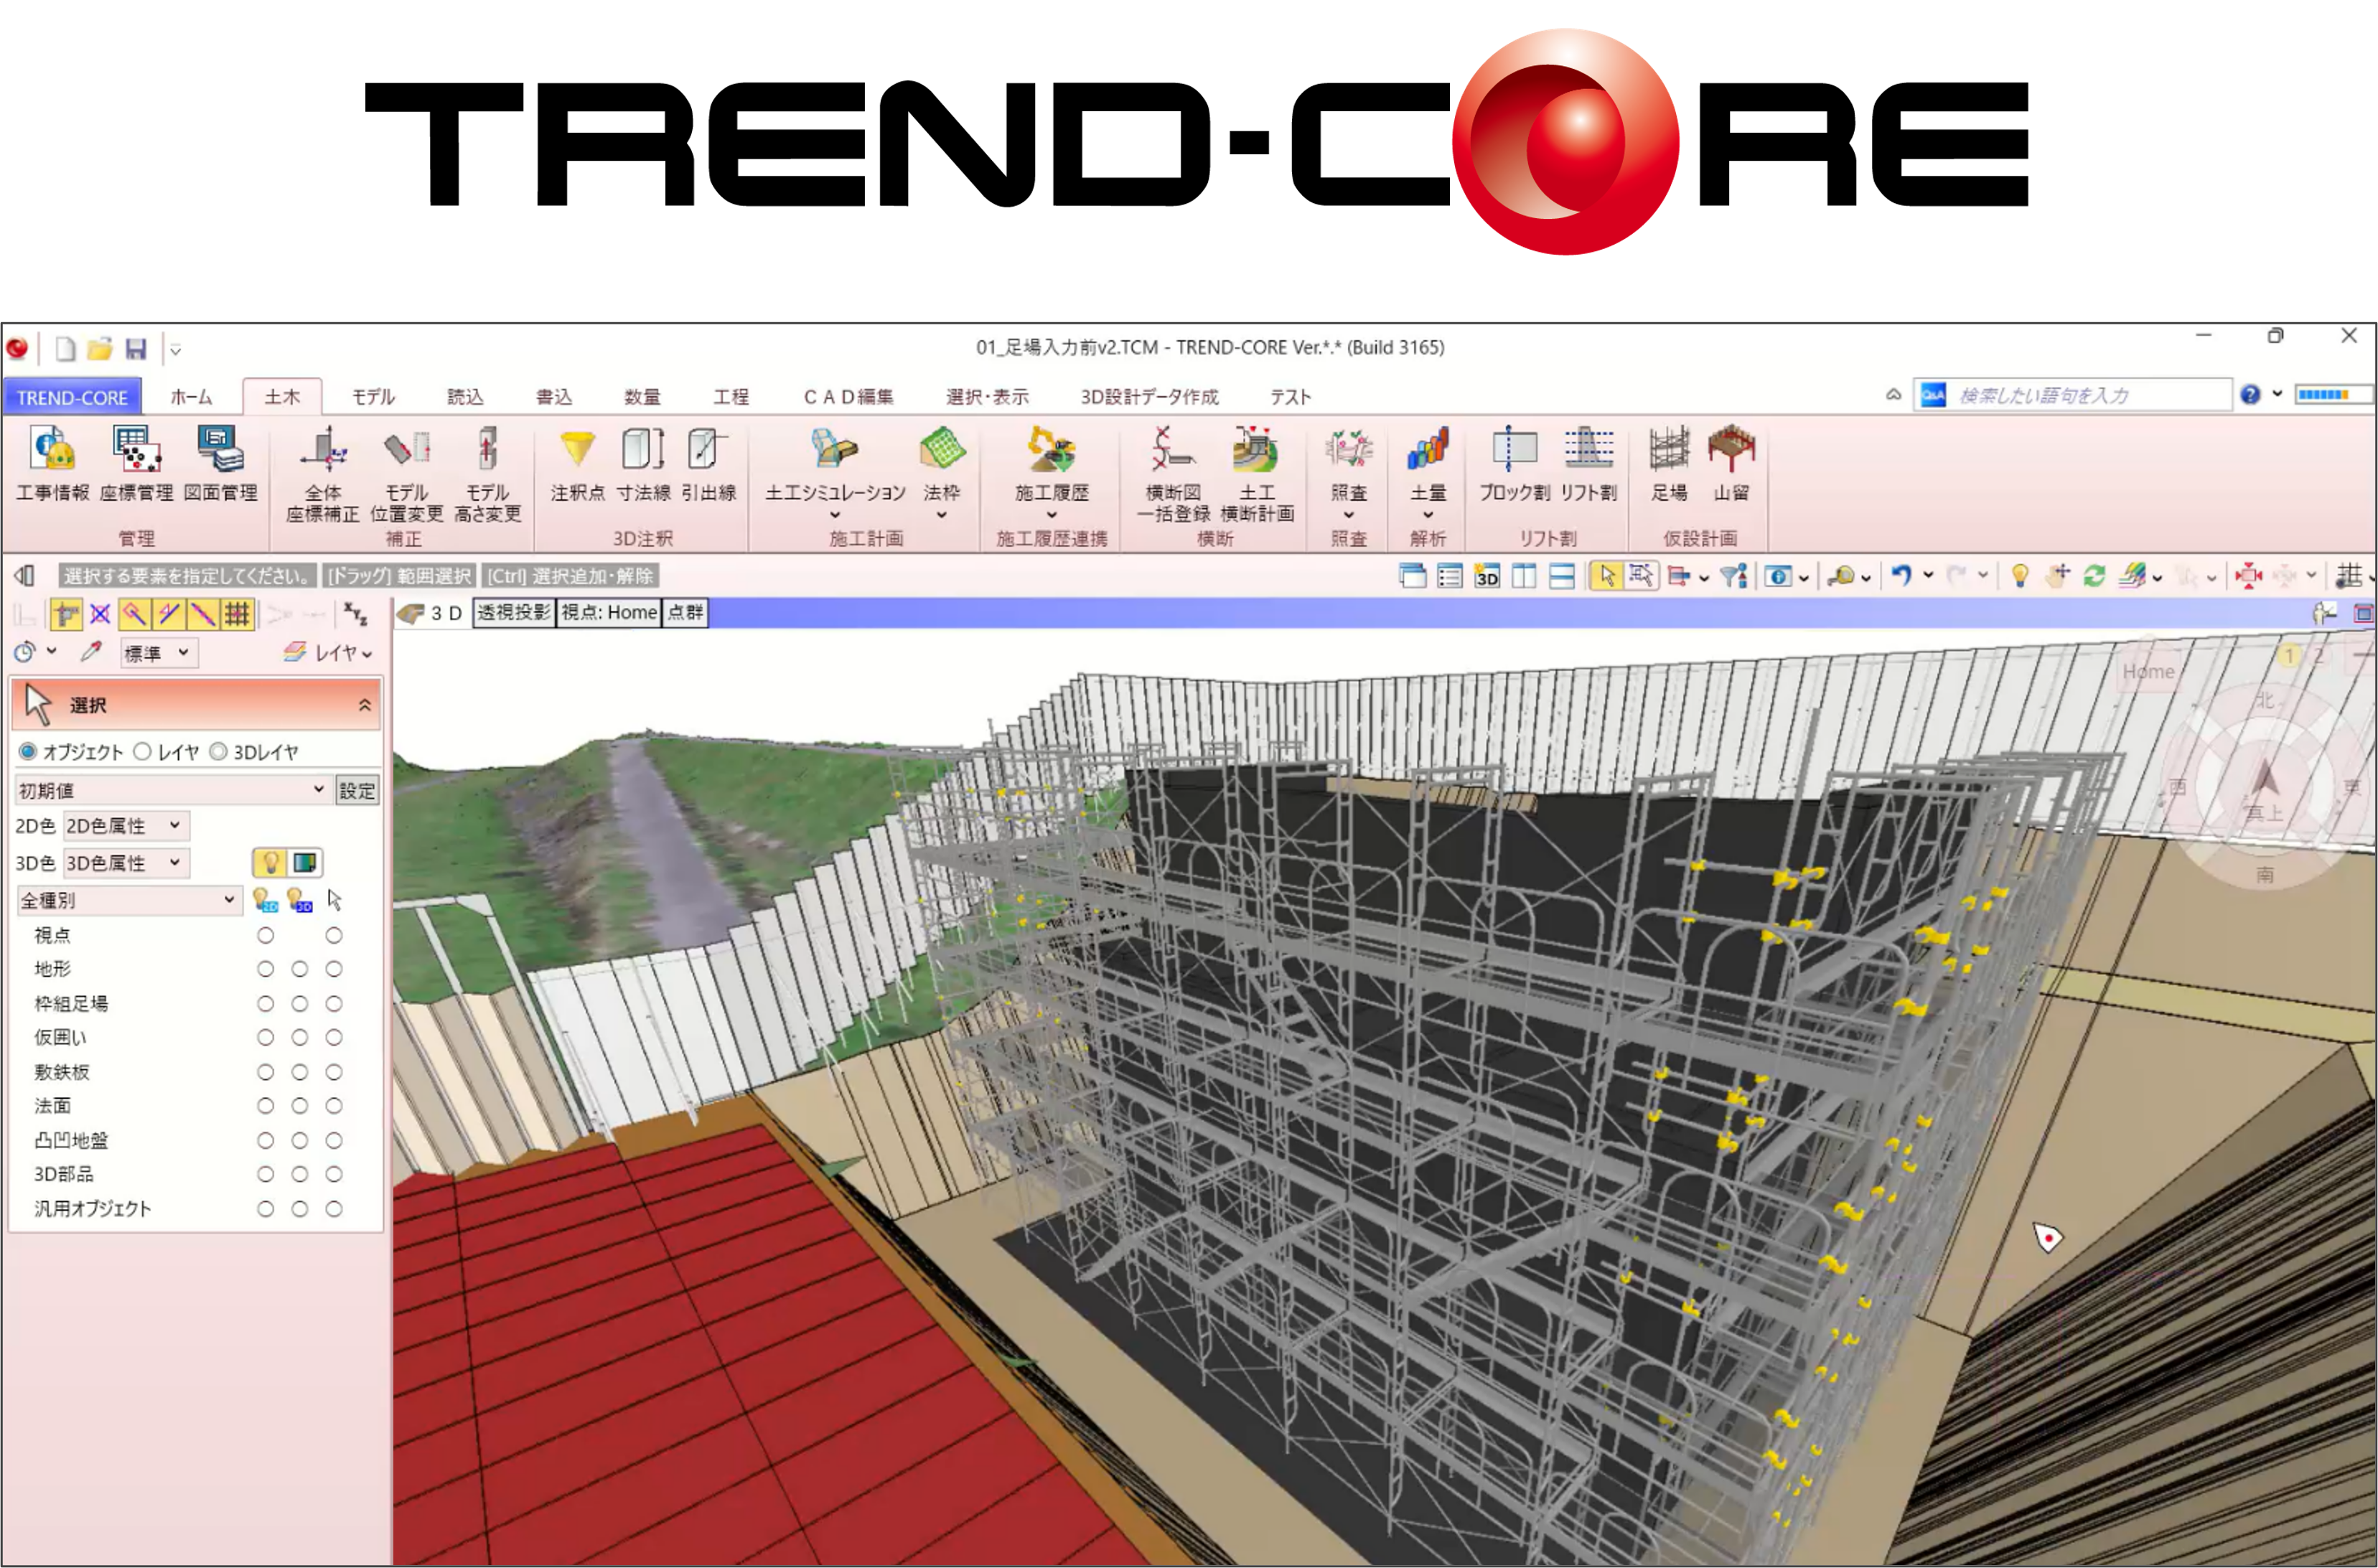Viewport: 2378px width, 1568px height.
Task: Select the オブジェクト radio button
Action: click(26, 751)
